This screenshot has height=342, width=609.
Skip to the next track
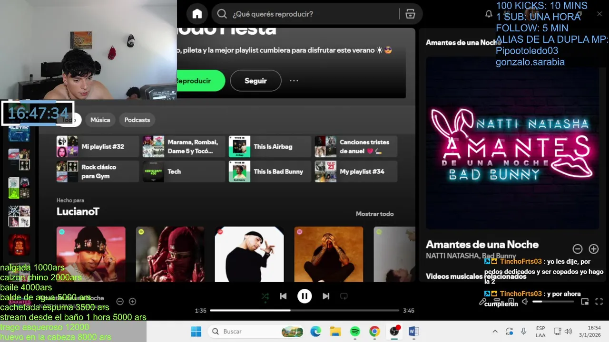click(x=326, y=296)
